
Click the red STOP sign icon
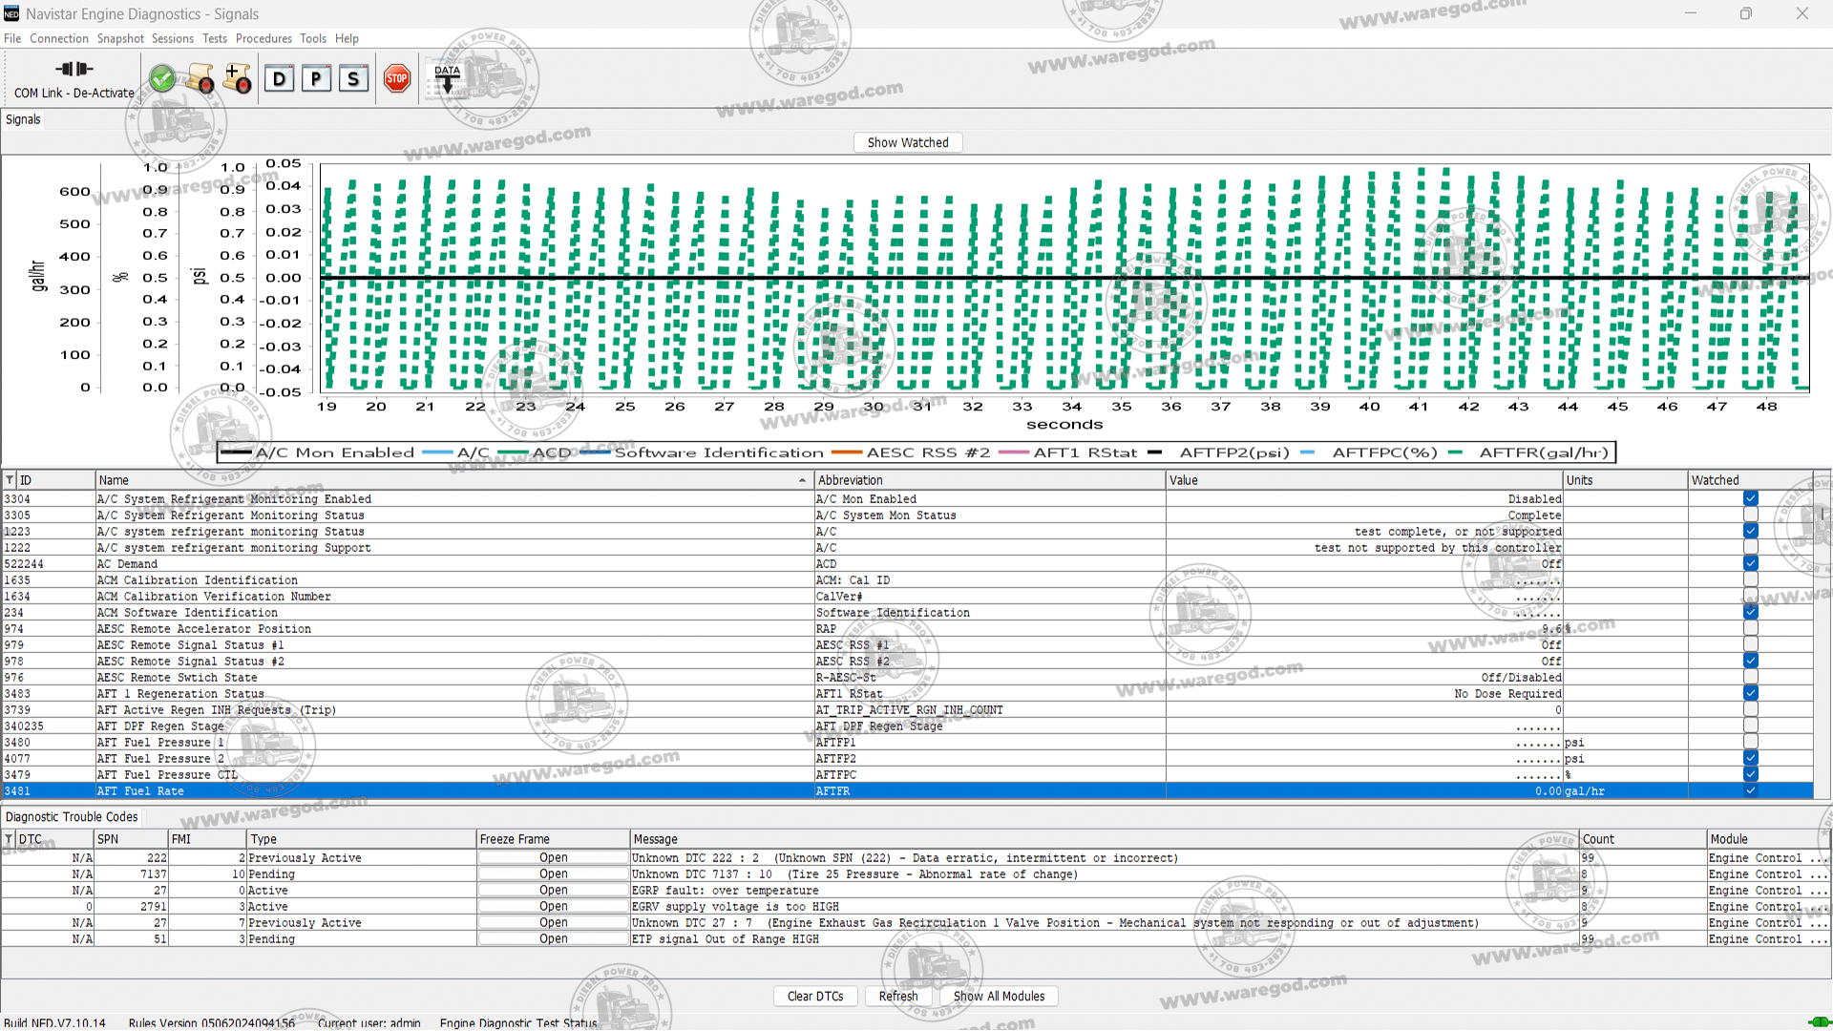397,78
